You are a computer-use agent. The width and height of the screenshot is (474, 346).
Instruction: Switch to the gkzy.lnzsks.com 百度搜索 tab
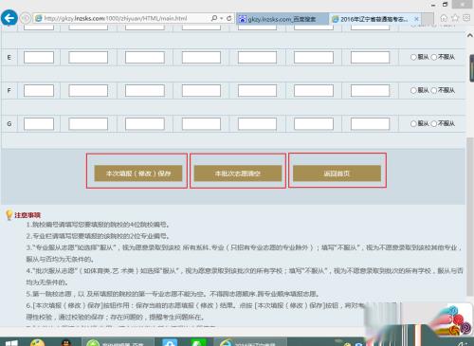click(x=283, y=19)
